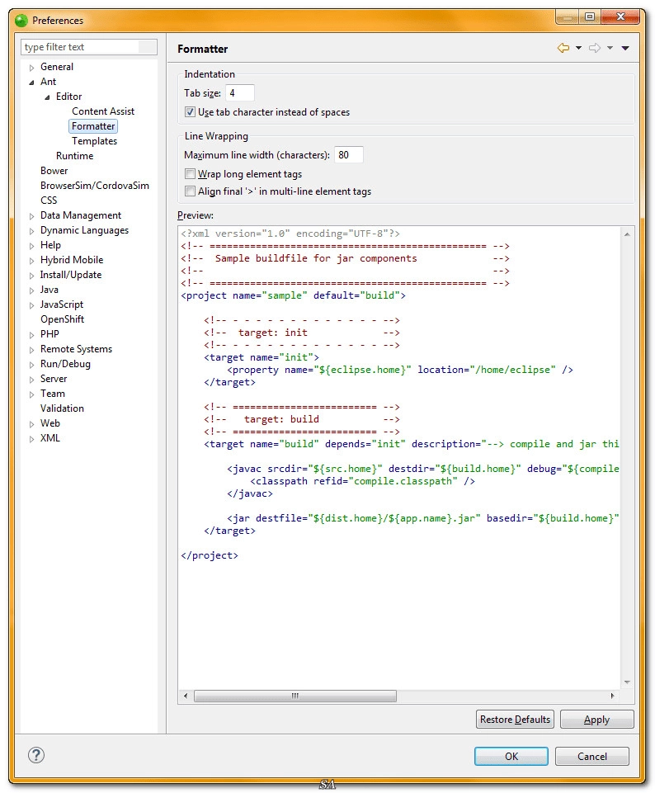Confirm with the OK button
The image size is (655, 793).
point(511,756)
